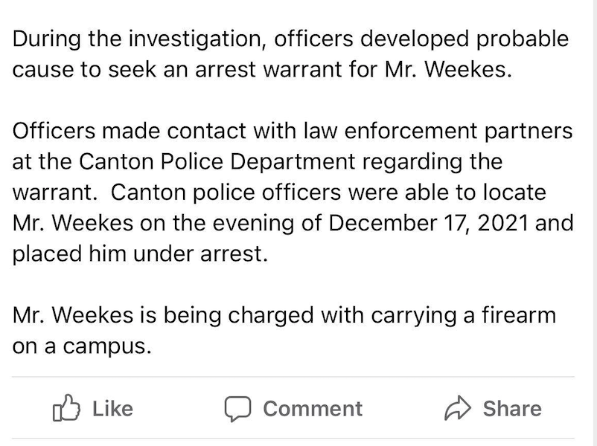The image size is (597, 446).
Task: Click the words "able to locate"
Action: (479, 193)
